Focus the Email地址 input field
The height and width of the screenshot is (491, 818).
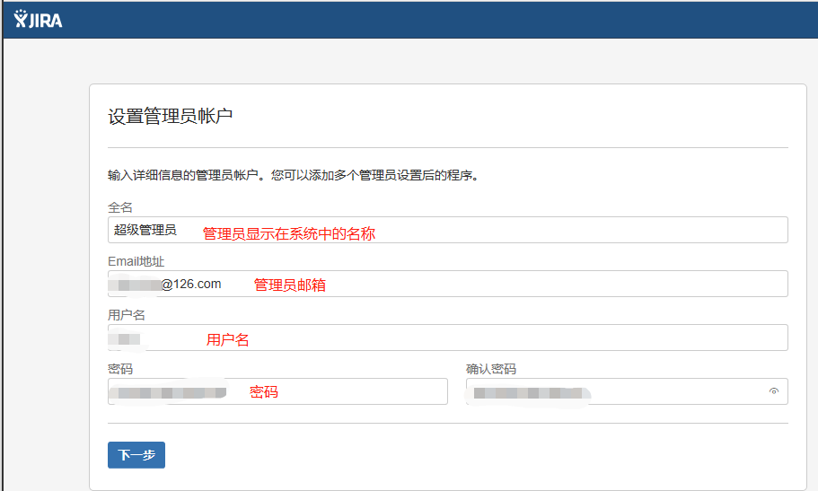point(447,284)
